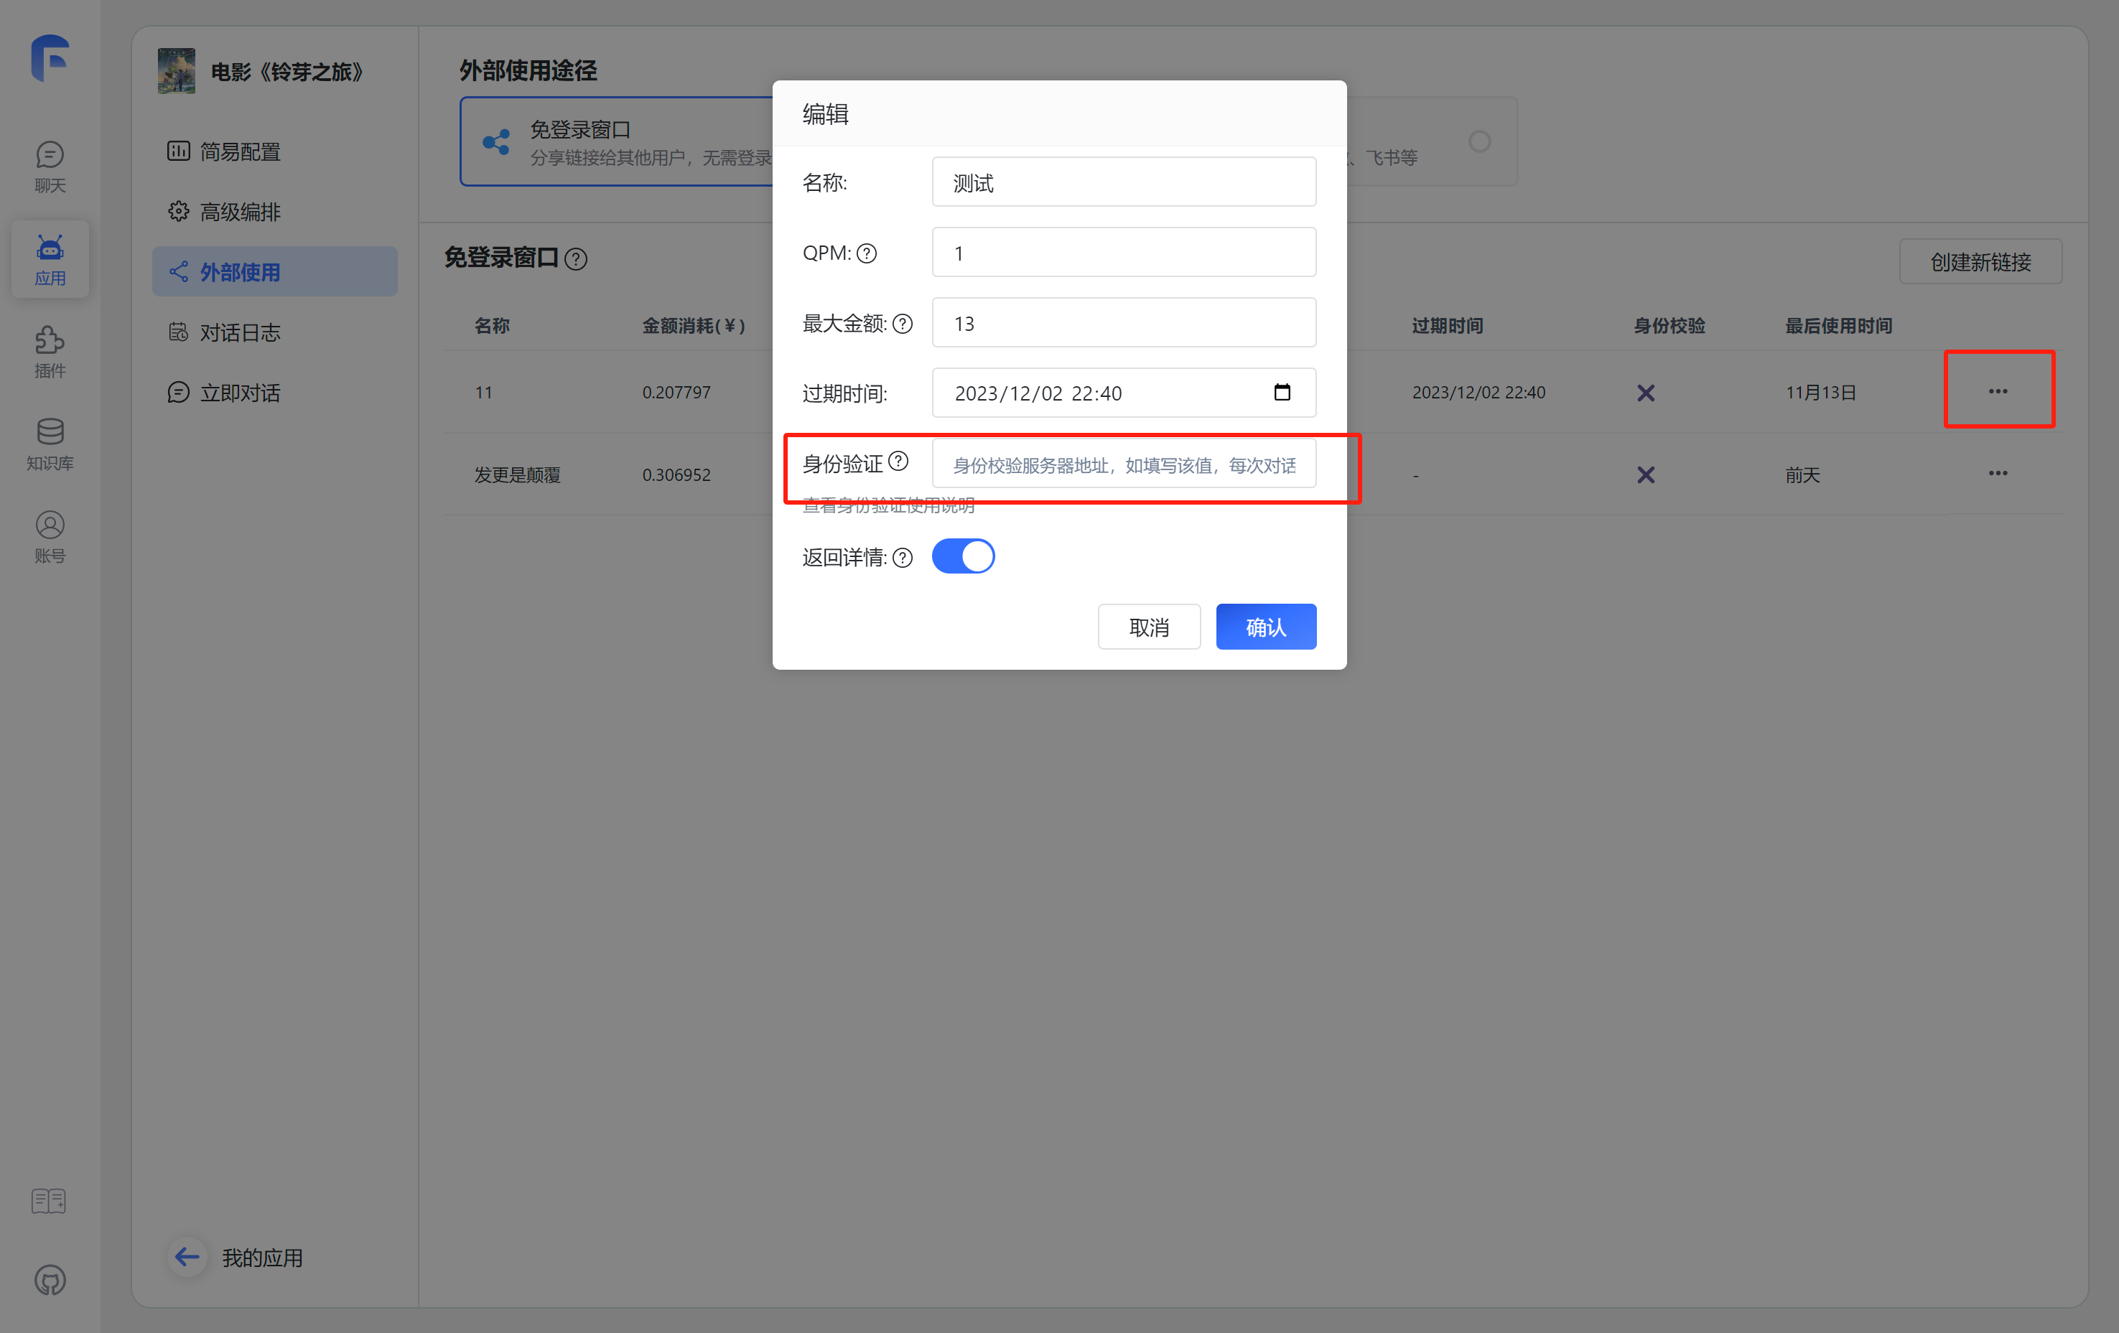Open the documentation book icon

click(x=48, y=1200)
